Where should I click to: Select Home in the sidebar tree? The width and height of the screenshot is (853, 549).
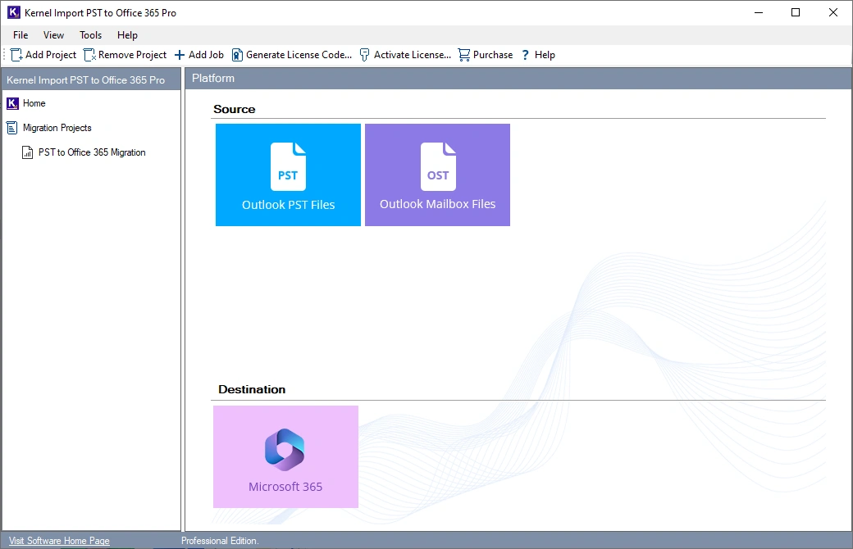point(34,103)
